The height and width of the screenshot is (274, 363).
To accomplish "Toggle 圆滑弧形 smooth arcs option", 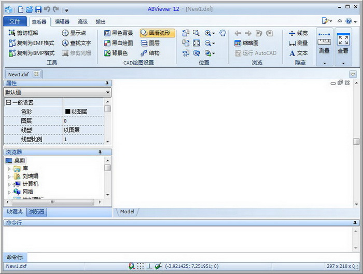I will (157, 33).
